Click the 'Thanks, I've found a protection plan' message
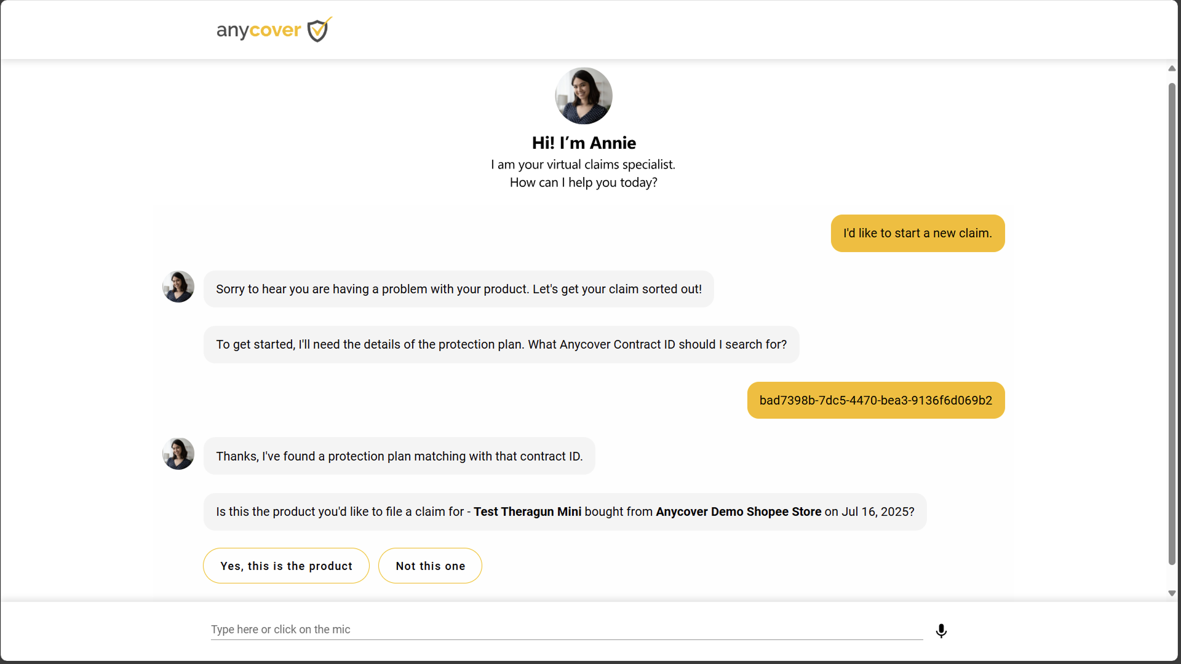The image size is (1181, 664). [399, 456]
